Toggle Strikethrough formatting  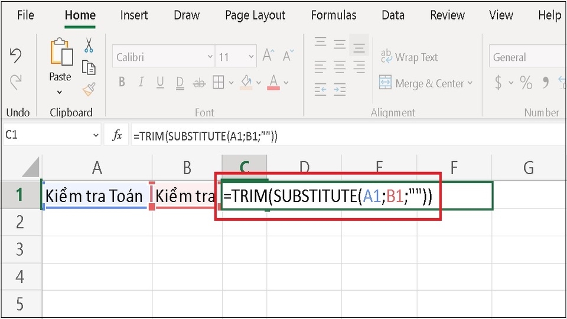(x=199, y=83)
